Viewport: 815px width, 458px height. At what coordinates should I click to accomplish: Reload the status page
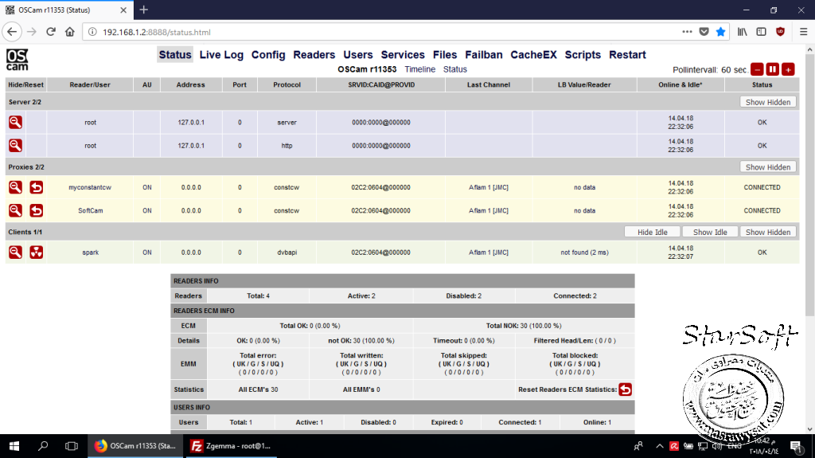point(51,32)
